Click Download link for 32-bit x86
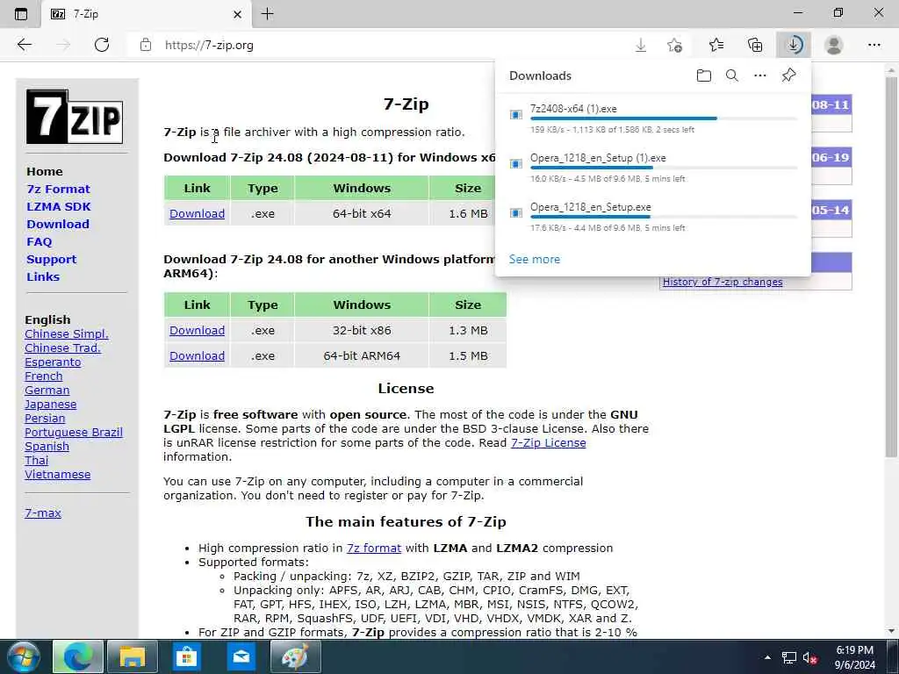The height and width of the screenshot is (674, 899). pos(197,331)
